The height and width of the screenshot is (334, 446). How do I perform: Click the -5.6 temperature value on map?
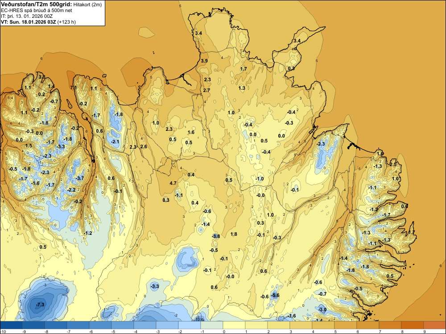(275, 295)
